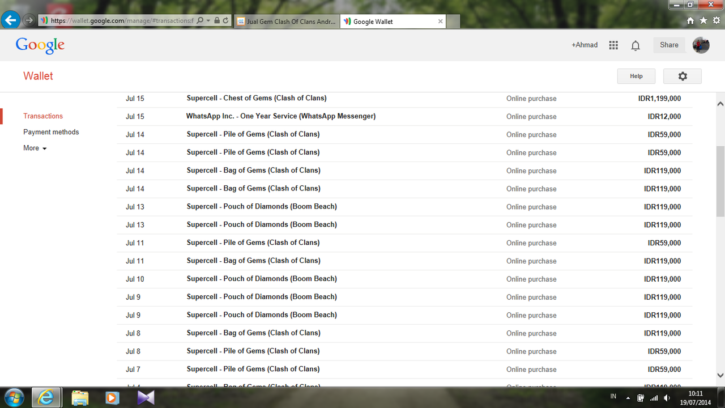Open the Chest of Gems transaction row
The height and width of the screenshot is (408, 725).
(404, 99)
